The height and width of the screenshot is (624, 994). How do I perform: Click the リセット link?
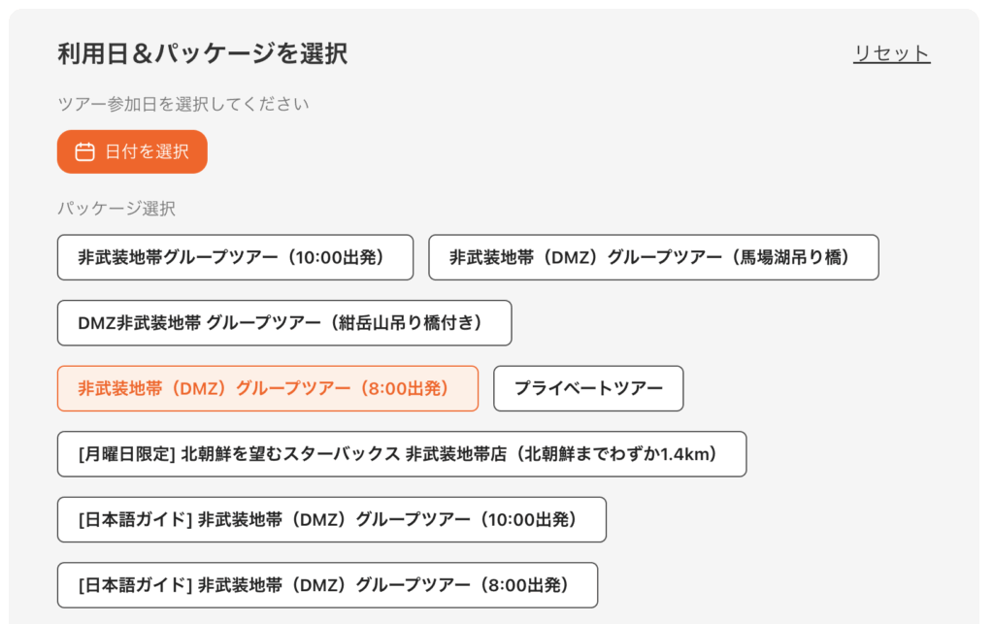pyautogui.click(x=891, y=53)
